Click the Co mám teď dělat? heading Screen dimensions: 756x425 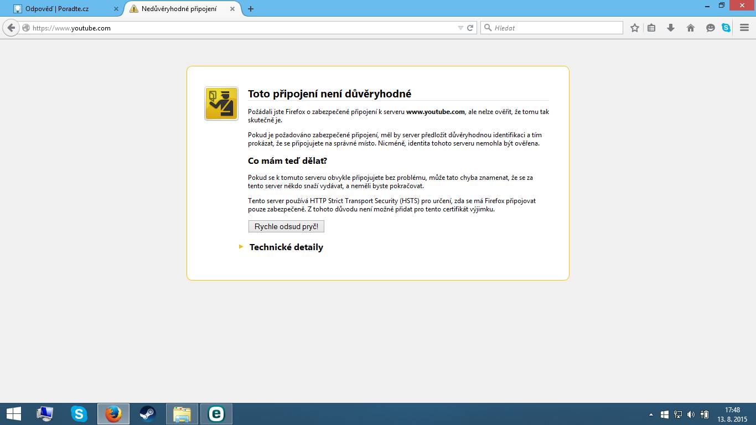point(287,161)
